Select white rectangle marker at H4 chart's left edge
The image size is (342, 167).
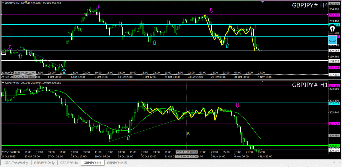click(4, 53)
